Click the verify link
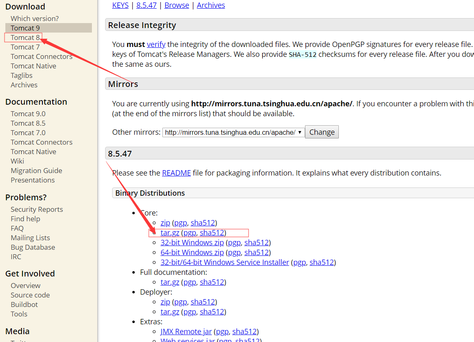The width and height of the screenshot is (474, 342). click(156, 45)
